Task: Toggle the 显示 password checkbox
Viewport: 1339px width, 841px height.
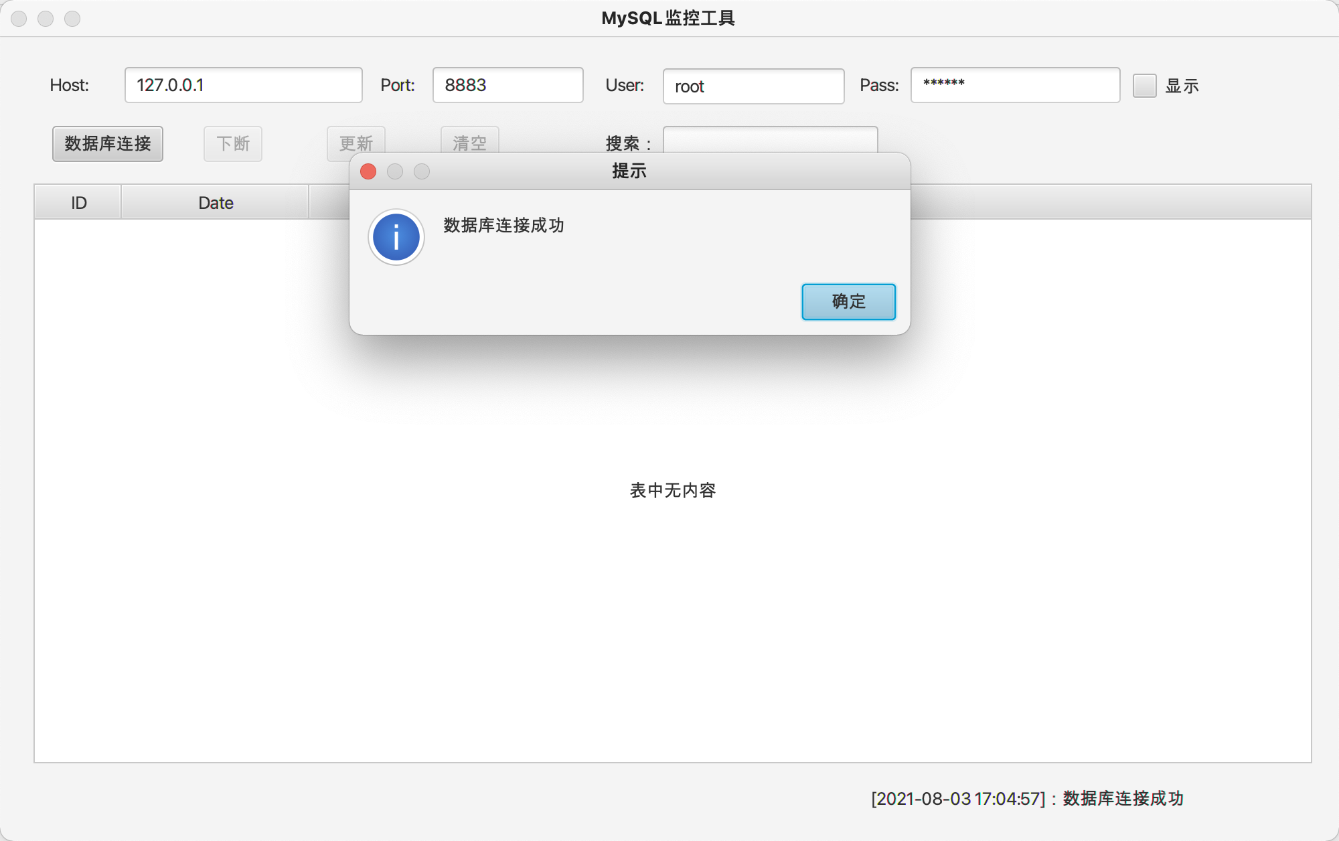Action: 1144,86
